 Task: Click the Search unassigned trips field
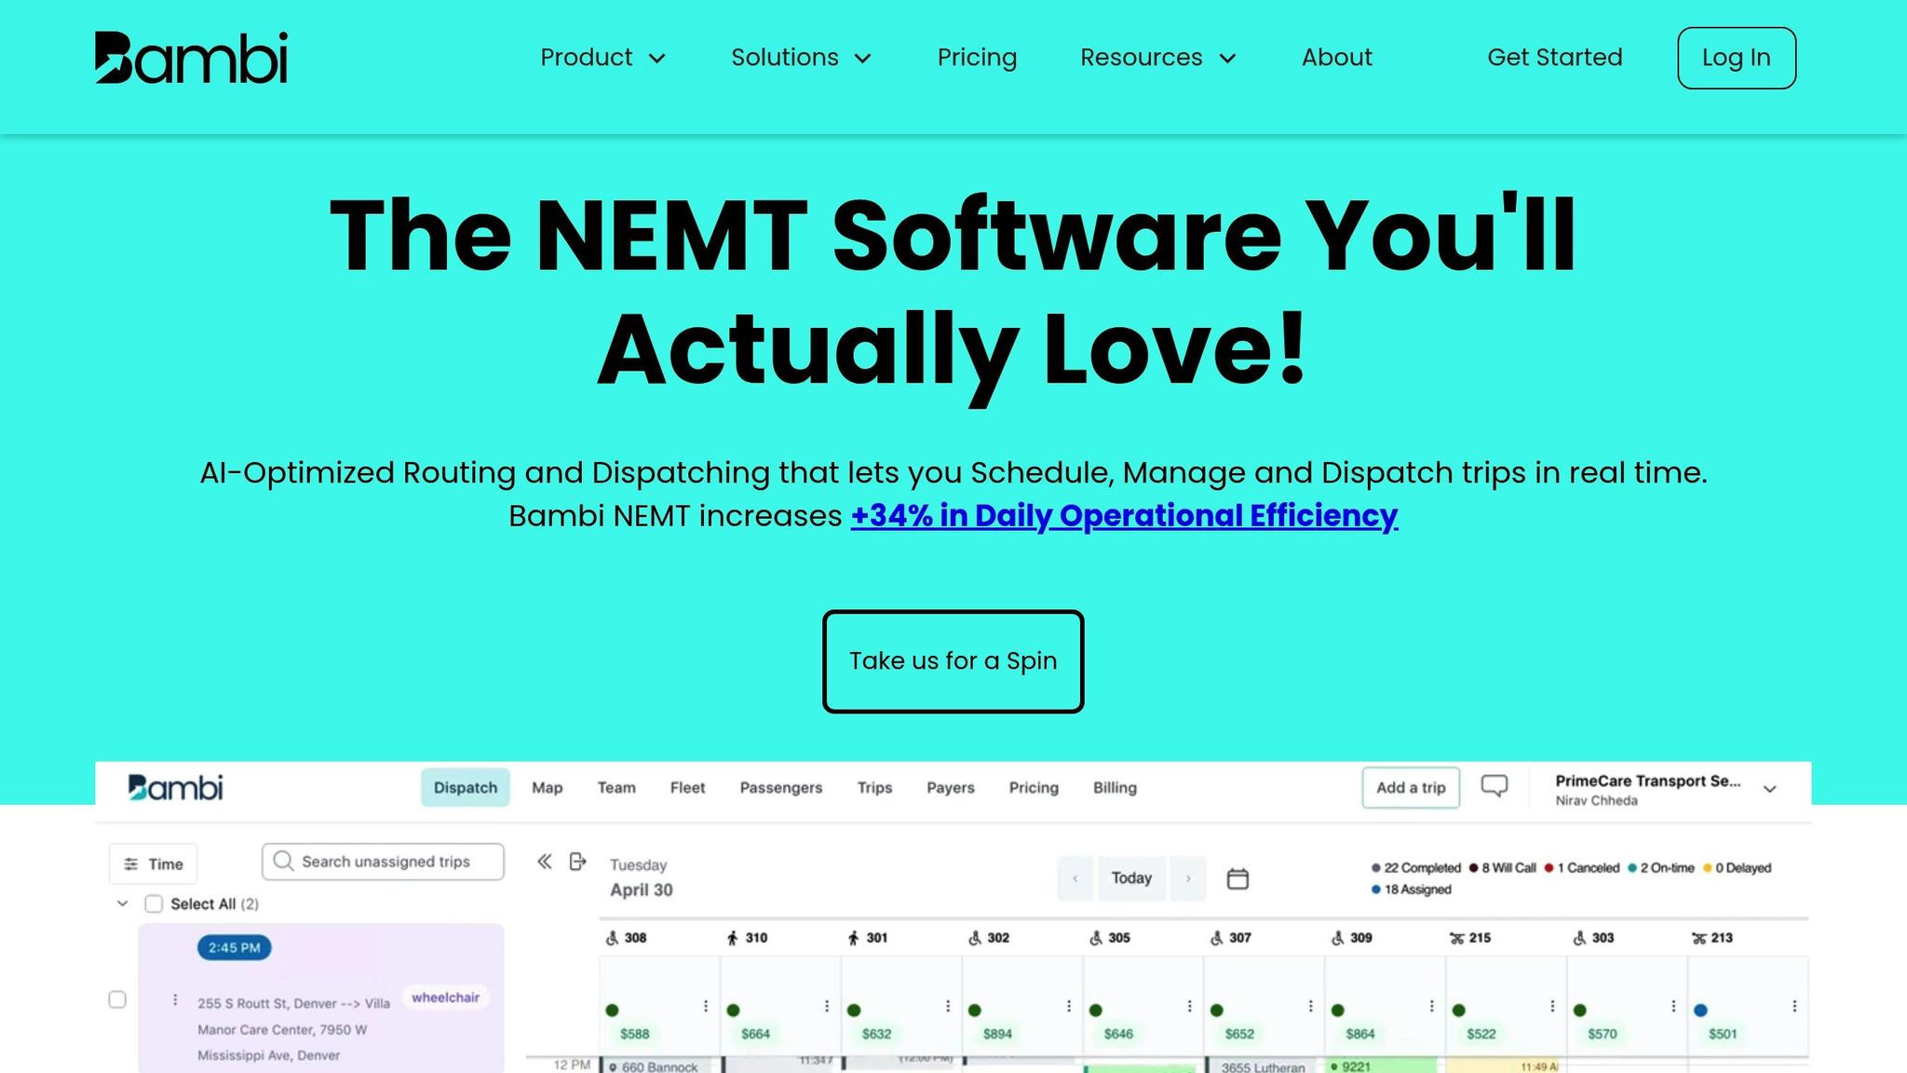[x=383, y=862]
